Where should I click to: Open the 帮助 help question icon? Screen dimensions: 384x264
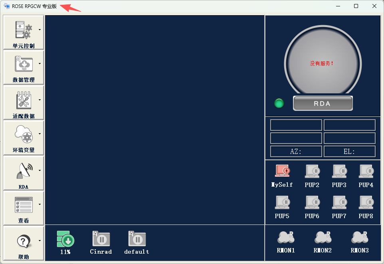click(23, 241)
